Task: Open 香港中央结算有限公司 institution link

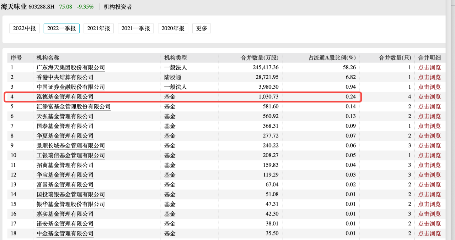Action: [65, 77]
